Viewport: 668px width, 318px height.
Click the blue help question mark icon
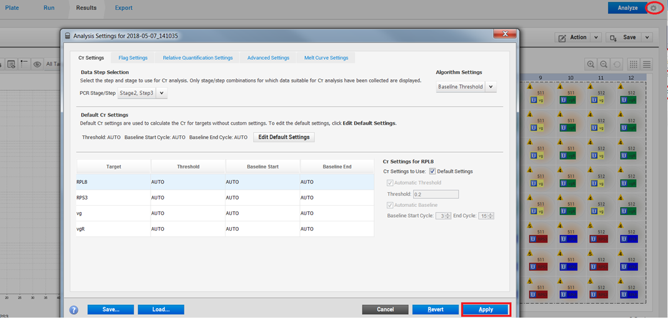click(74, 309)
